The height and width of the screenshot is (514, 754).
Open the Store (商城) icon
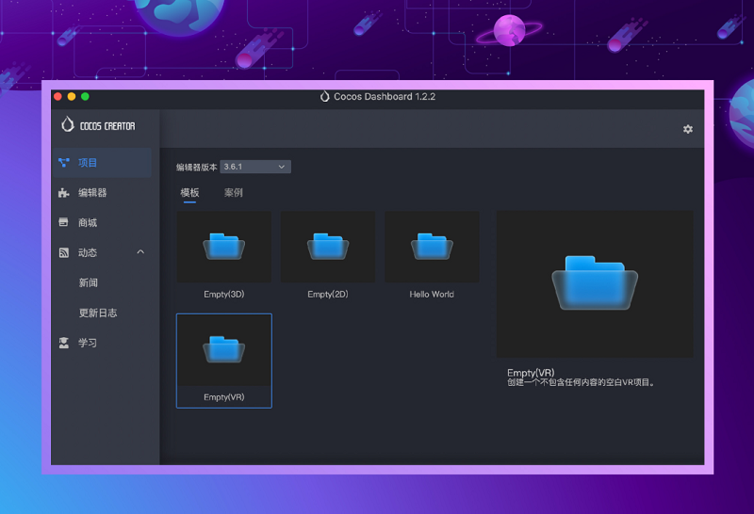click(64, 223)
